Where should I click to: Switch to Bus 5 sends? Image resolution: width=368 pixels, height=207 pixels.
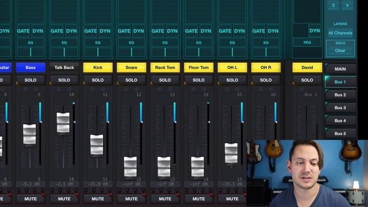[x=340, y=133]
